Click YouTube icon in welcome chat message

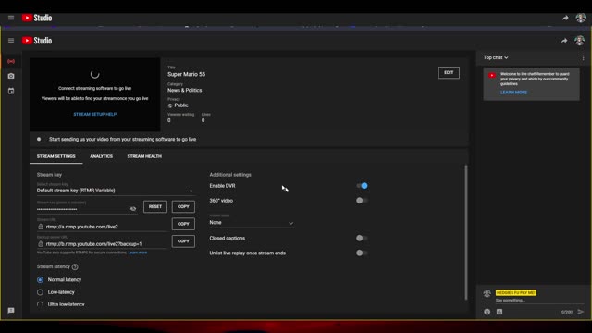tap(492, 75)
